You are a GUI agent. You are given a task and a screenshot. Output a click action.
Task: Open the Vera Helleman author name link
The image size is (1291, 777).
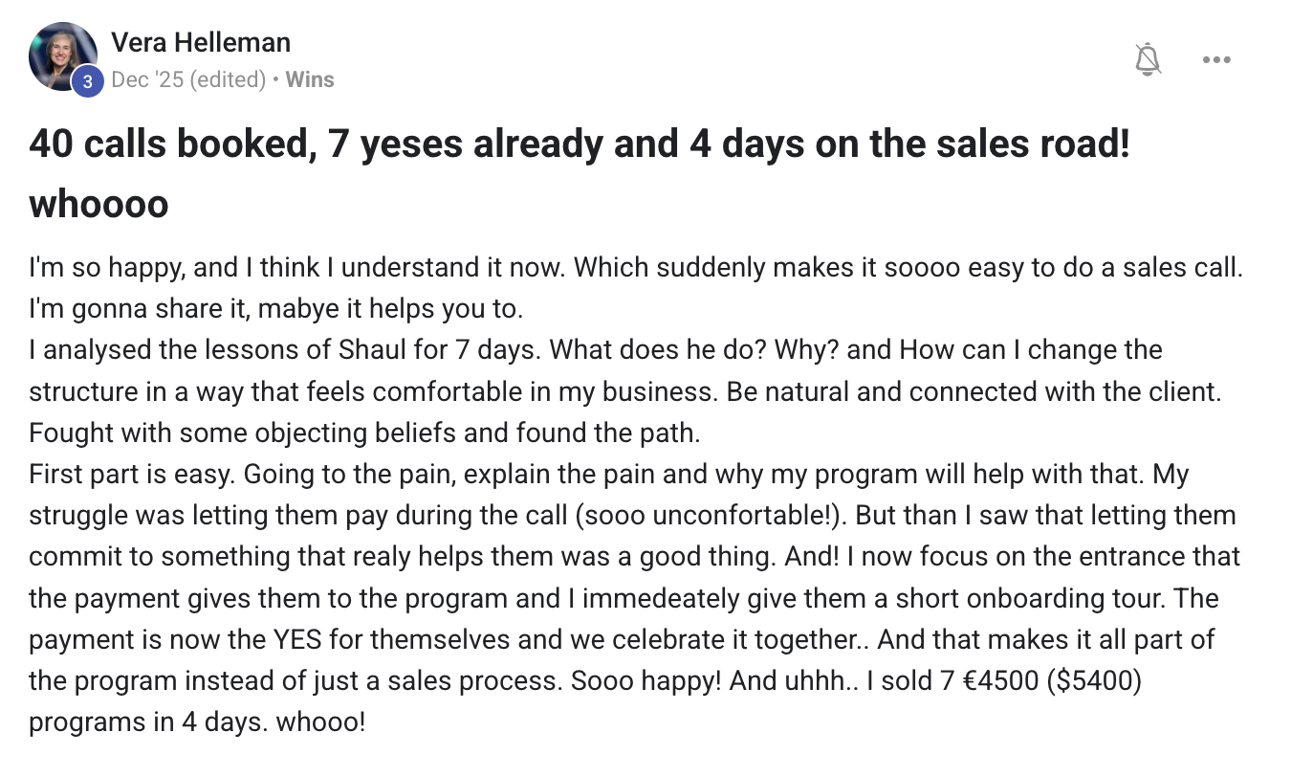click(x=201, y=42)
